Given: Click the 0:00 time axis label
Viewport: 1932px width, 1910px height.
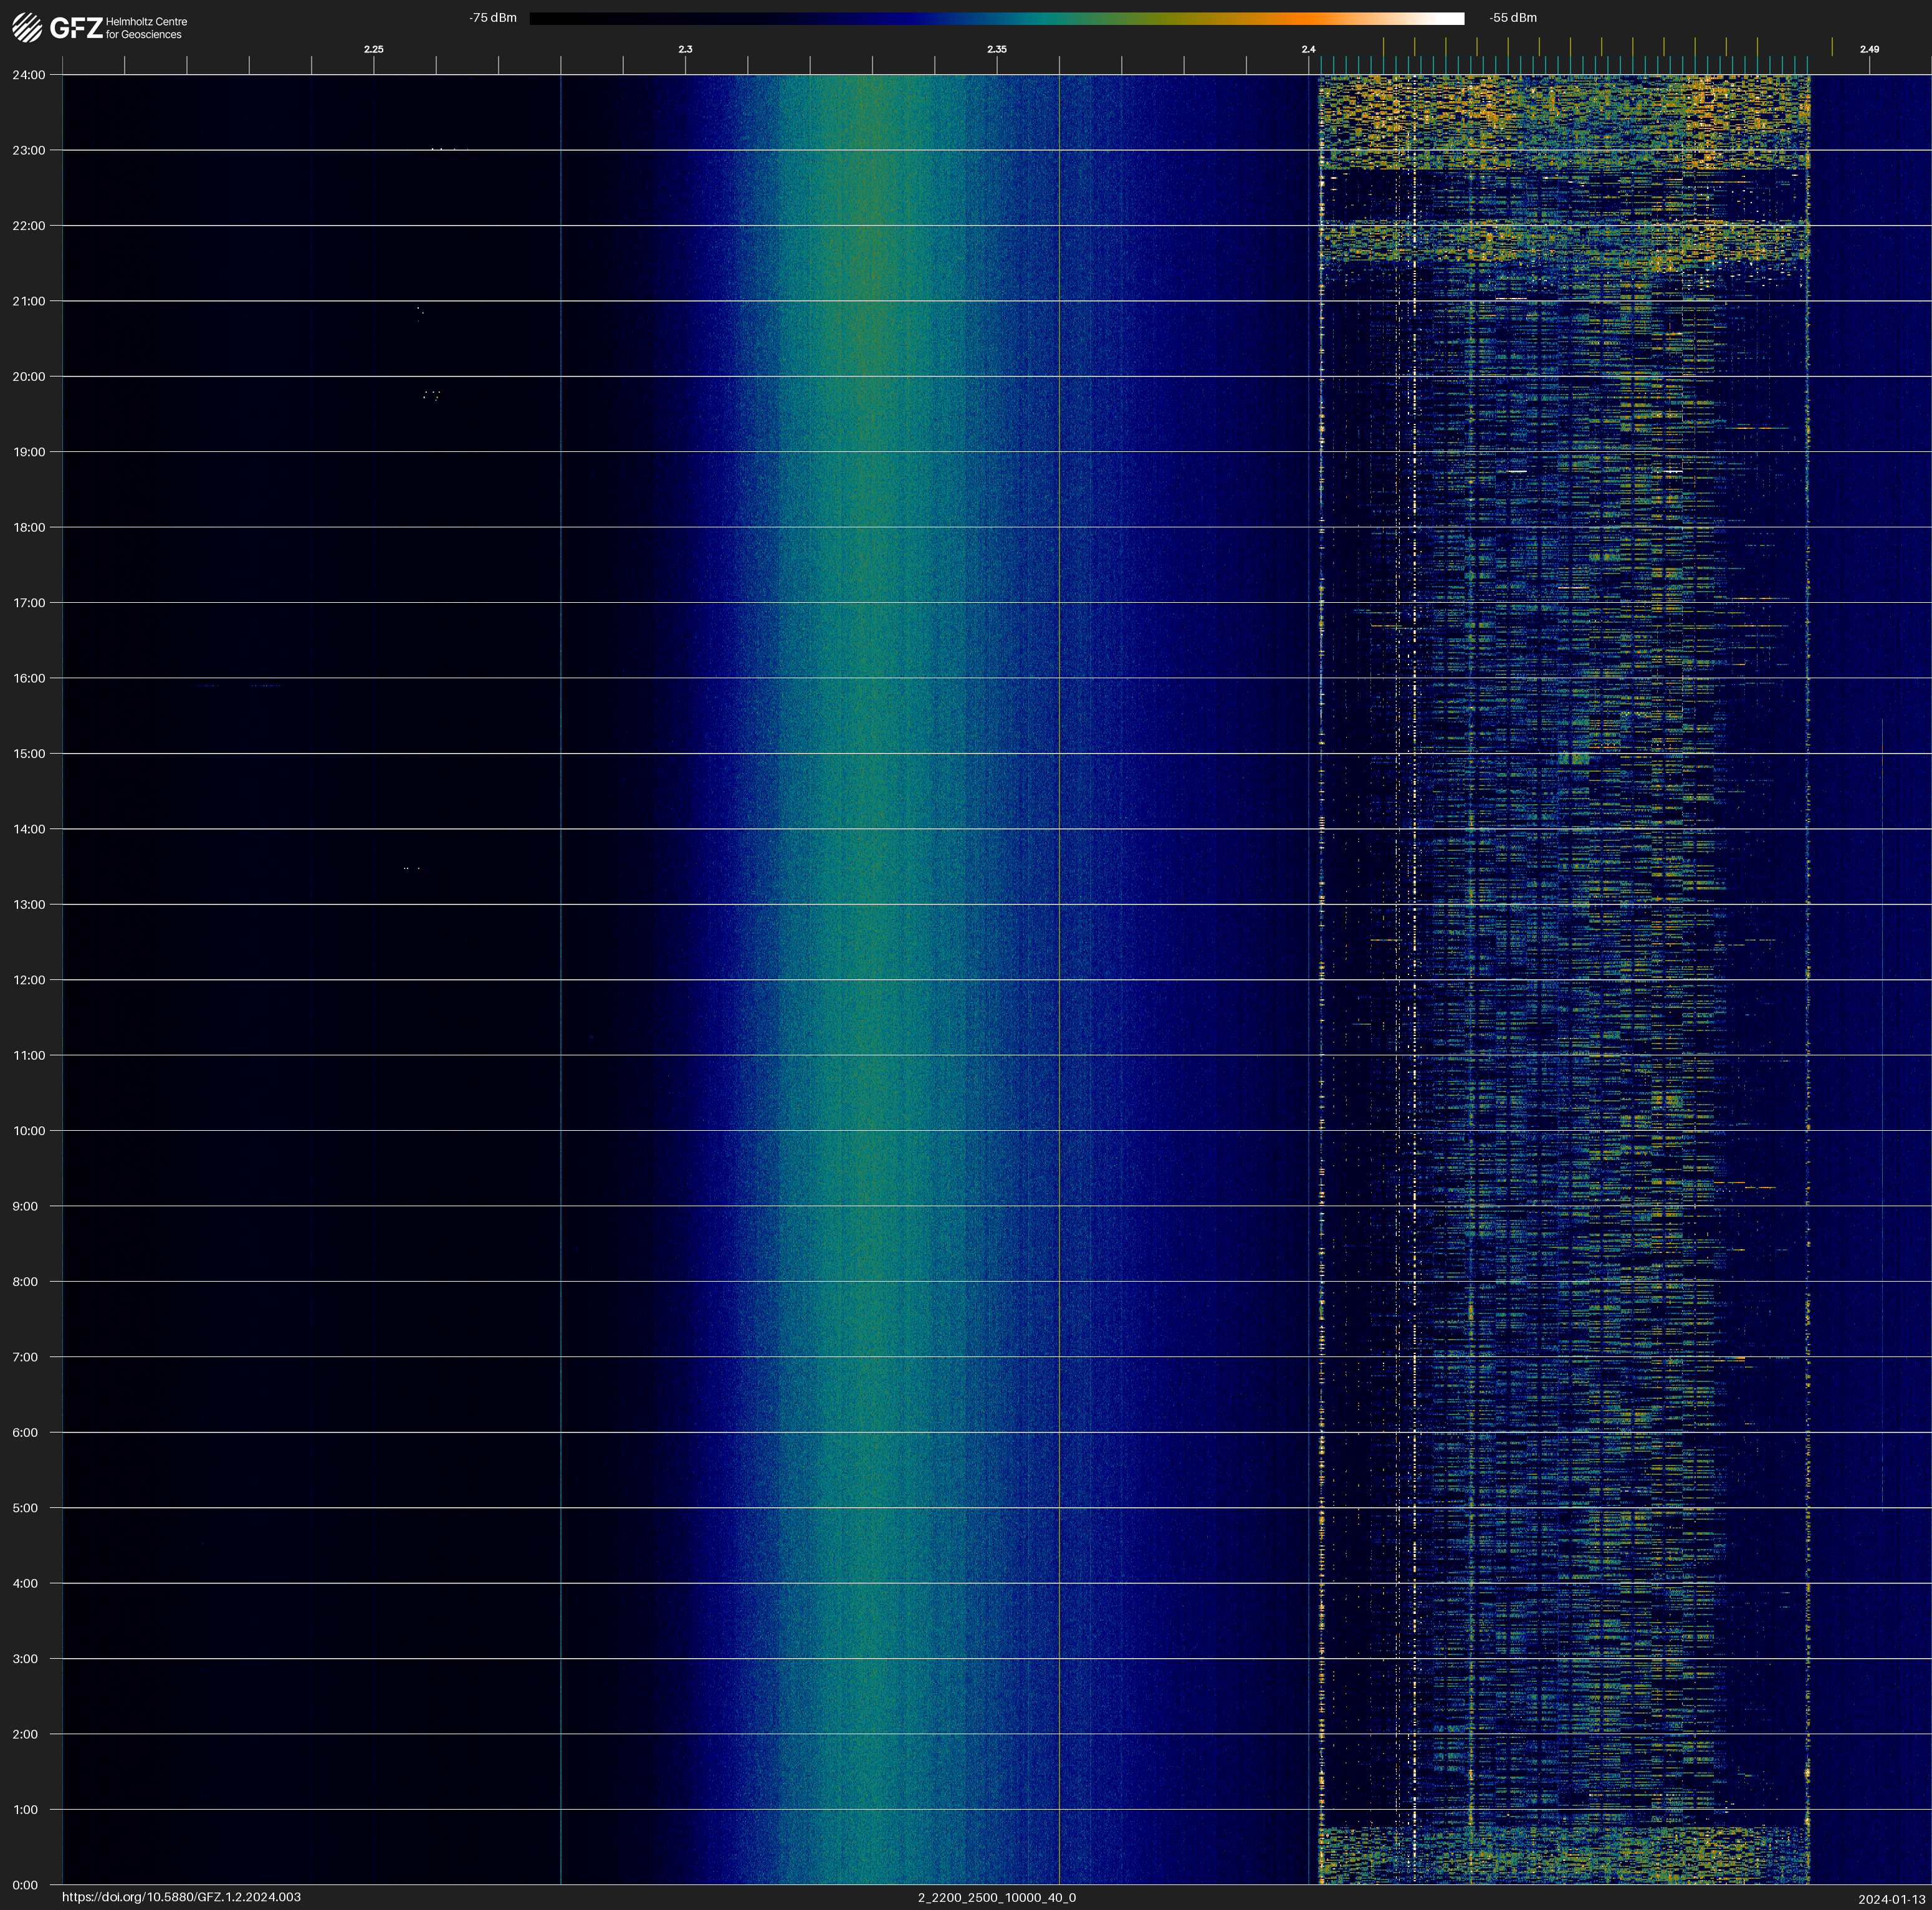Looking at the screenshot, I should pyautogui.click(x=25, y=1885).
